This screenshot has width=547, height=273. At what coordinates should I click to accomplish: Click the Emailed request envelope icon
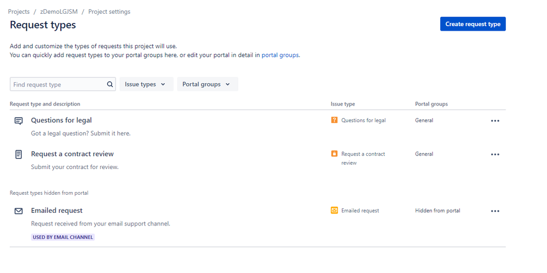tap(19, 211)
